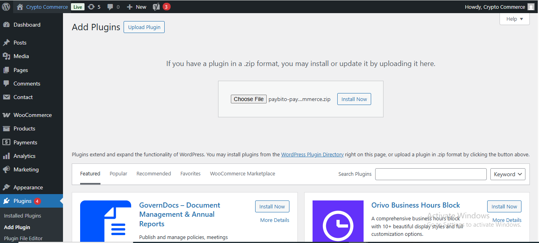Open the Keyword search type dropdown
The height and width of the screenshot is (243, 539).
tap(508, 174)
